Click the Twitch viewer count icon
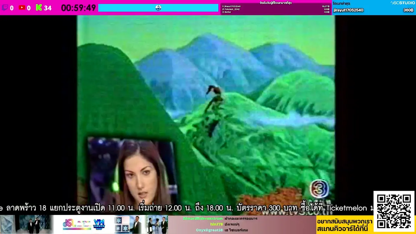The width and height of the screenshot is (416, 234). click(5, 7)
